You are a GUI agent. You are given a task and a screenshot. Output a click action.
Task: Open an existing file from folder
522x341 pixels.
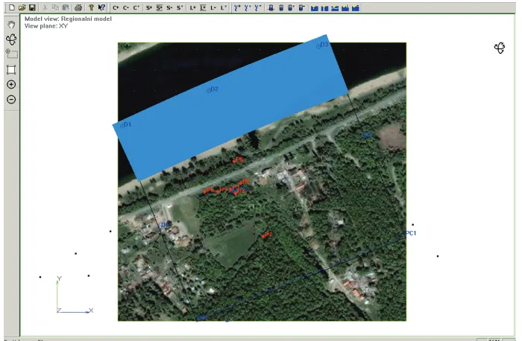click(22, 7)
